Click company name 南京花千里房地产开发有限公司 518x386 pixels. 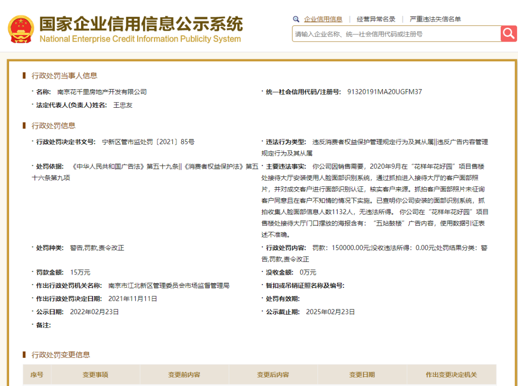coord(102,92)
